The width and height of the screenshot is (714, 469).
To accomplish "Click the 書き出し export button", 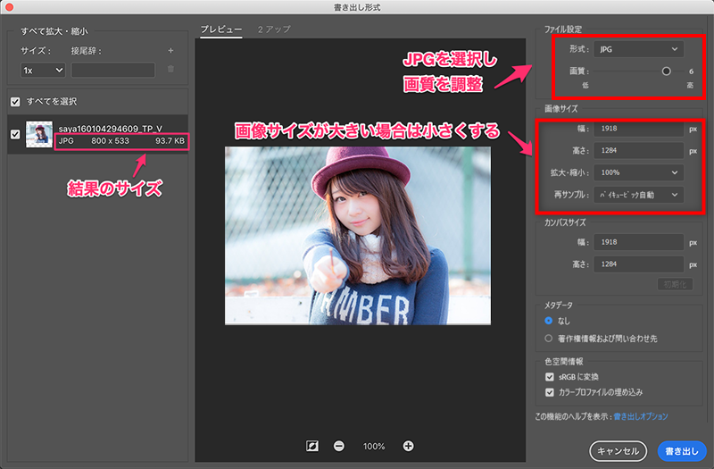I will pos(681,450).
